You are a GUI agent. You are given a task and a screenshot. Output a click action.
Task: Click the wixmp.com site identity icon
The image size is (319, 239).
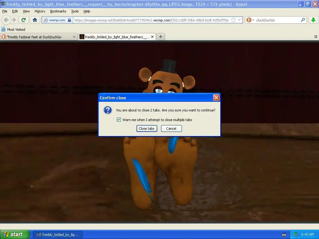46,20
